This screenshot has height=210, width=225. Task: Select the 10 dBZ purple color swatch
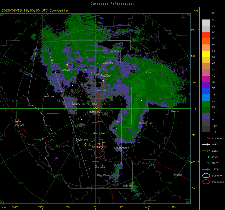click(206, 116)
